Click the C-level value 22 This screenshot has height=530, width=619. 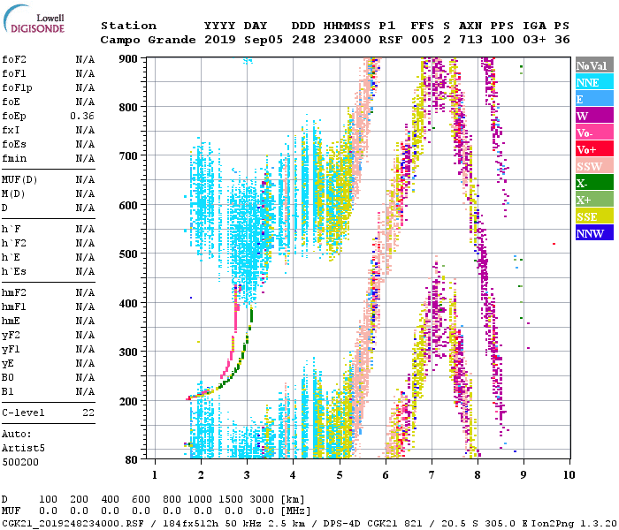(88, 413)
